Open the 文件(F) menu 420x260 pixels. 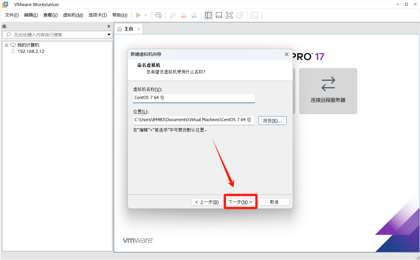(12, 15)
